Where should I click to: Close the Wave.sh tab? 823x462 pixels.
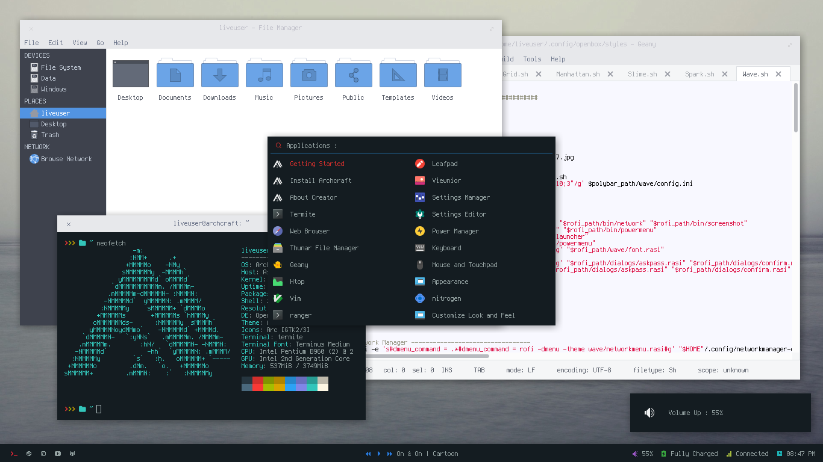point(778,74)
